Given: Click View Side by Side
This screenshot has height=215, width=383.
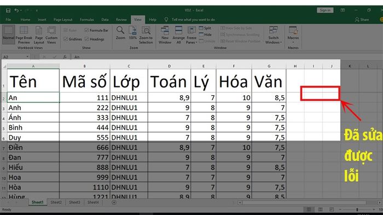Looking at the screenshot, I should click(x=236, y=28).
